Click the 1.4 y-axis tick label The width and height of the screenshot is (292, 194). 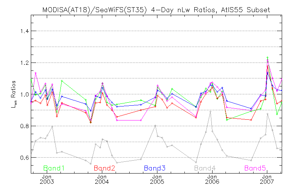(x=25, y=31)
